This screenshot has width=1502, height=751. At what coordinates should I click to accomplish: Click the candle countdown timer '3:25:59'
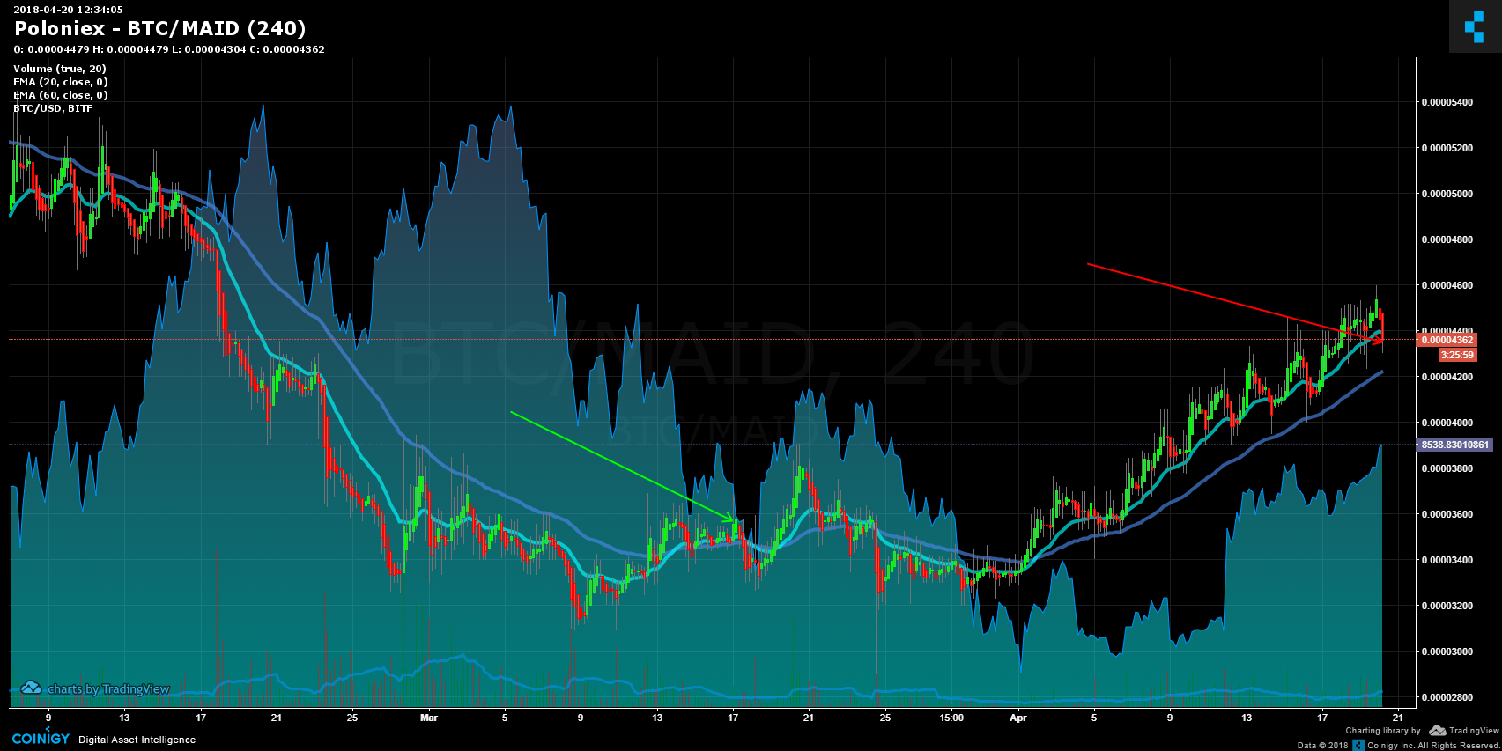click(x=1456, y=355)
